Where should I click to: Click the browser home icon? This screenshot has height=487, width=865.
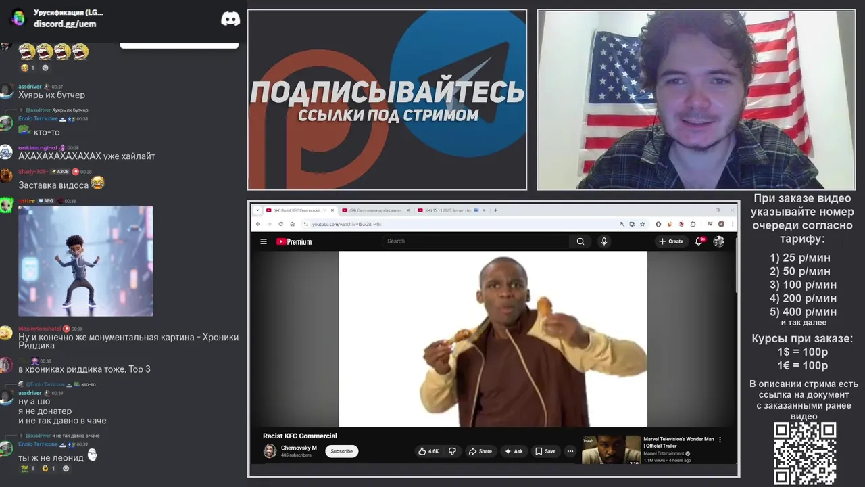[x=292, y=224]
